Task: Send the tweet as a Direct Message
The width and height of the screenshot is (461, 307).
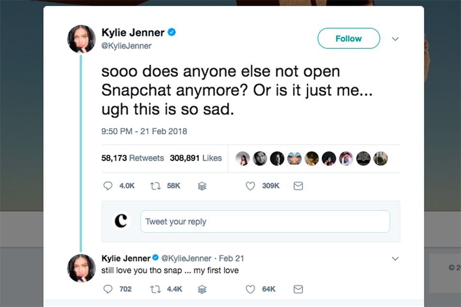Action: pyautogui.click(x=298, y=186)
